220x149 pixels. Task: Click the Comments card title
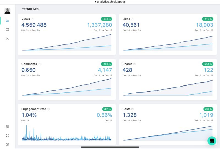[29, 64]
